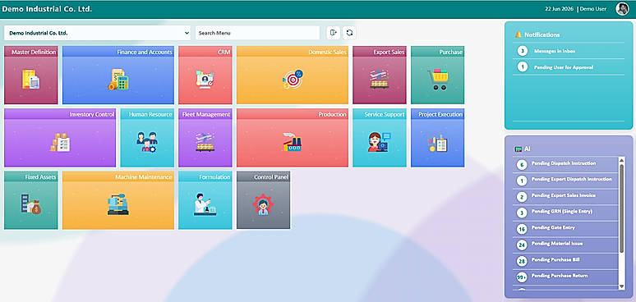Open Service Support agent icon

click(x=380, y=142)
